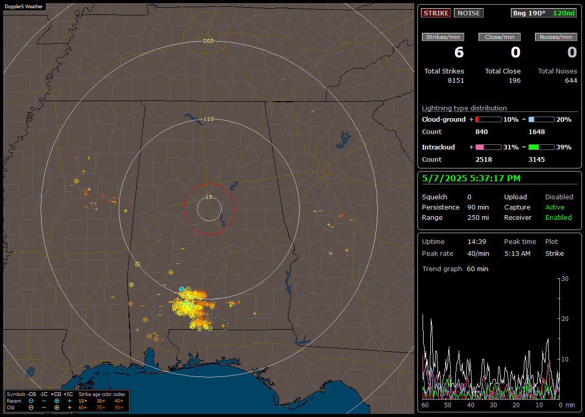Click the Strikes/min label box
585x417 pixels.
(x=443, y=37)
